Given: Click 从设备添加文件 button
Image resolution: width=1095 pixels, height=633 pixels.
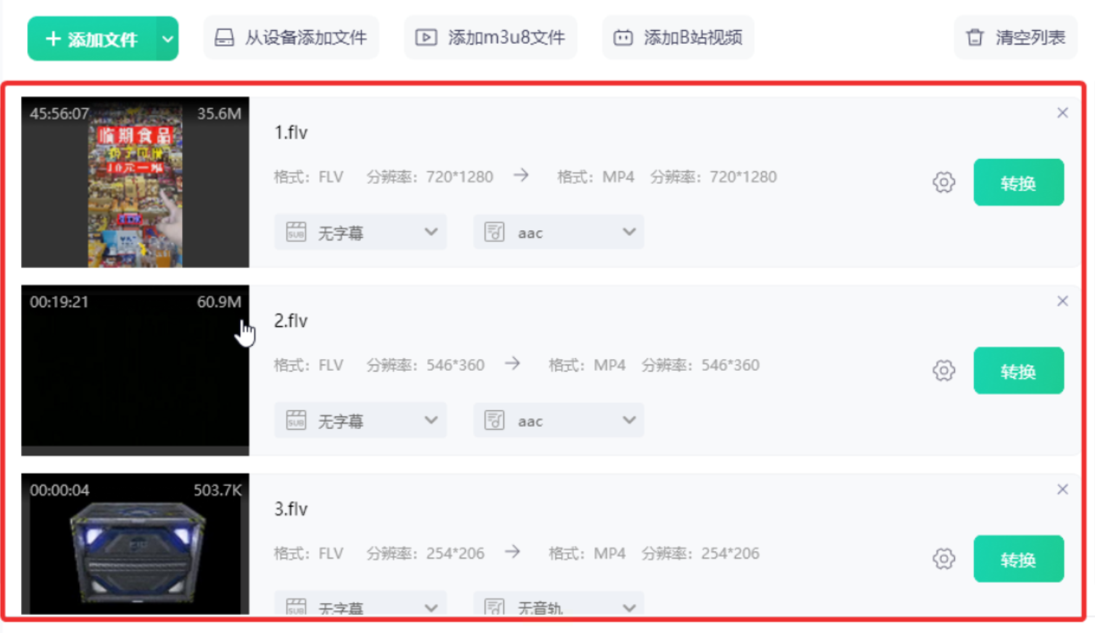Looking at the screenshot, I should coord(291,38).
